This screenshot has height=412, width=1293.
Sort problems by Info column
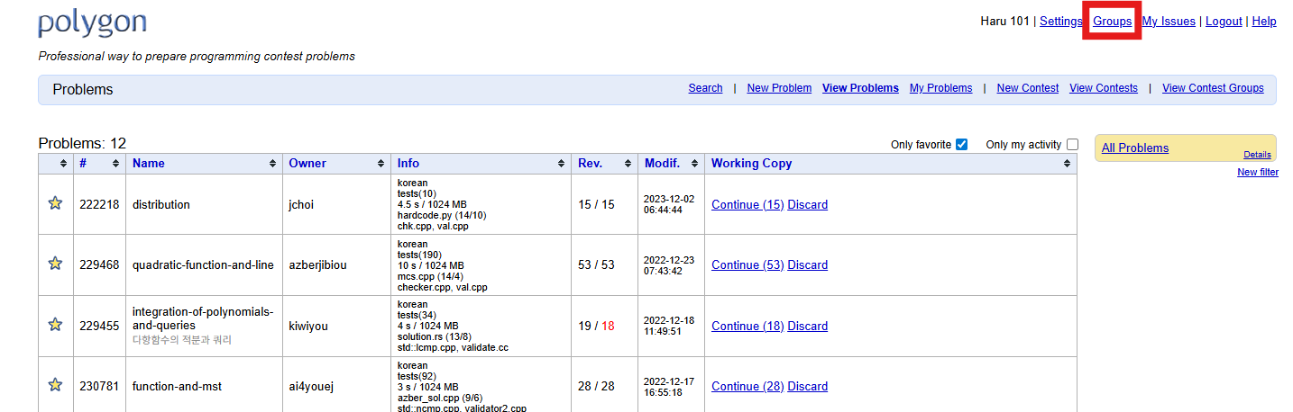pos(481,164)
